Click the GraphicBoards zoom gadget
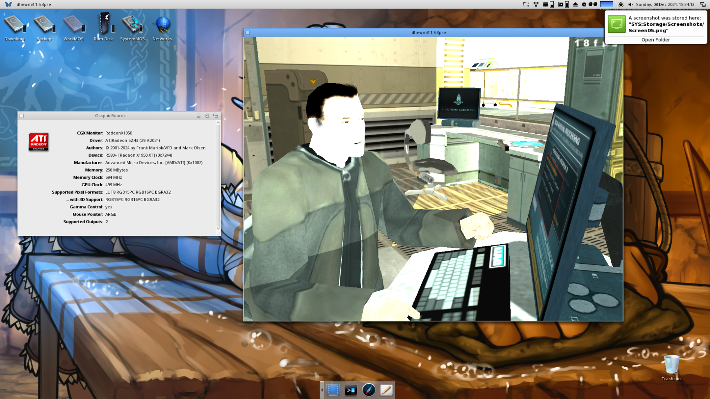Image resolution: width=710 pixels, height=399 pixels. point(207,116)
